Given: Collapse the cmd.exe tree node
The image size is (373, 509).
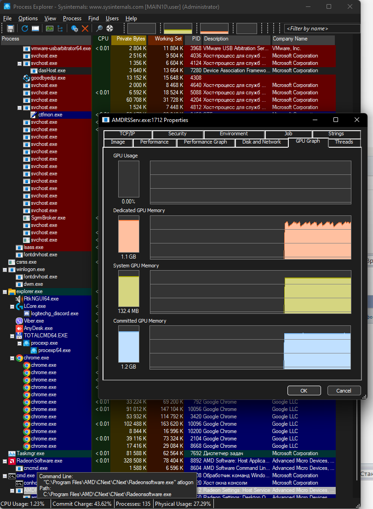Looking at the screenshot, I should coord(5,476).
